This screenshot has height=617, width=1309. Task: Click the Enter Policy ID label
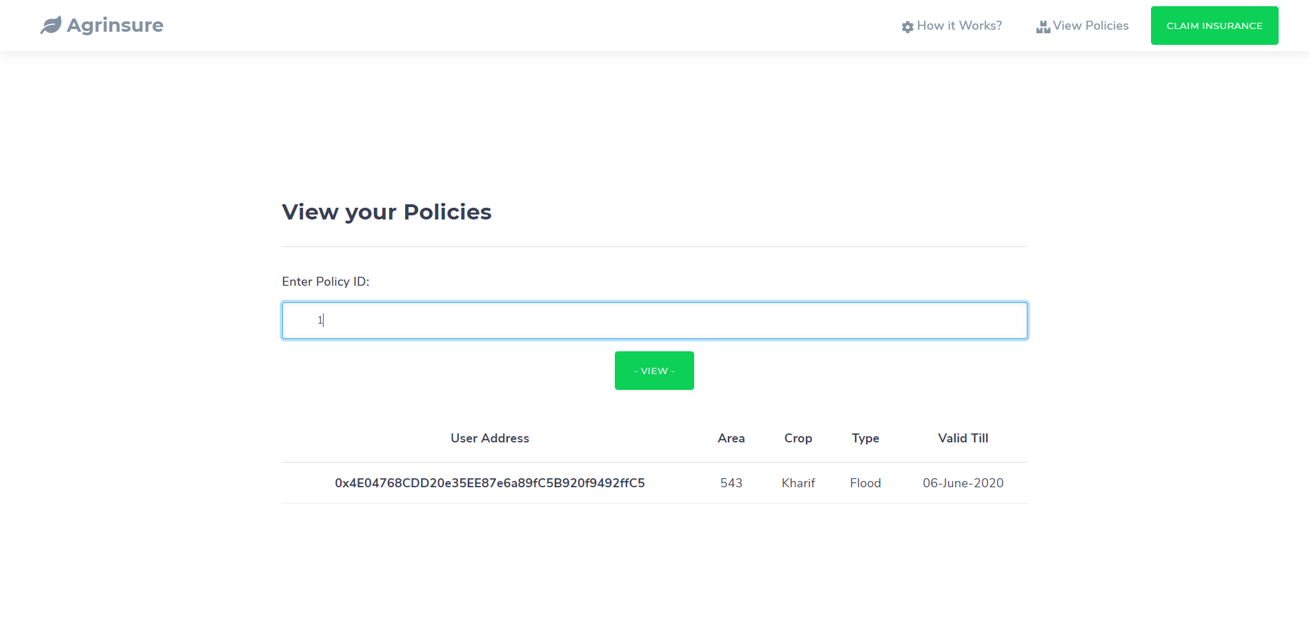tap(326, 282)
